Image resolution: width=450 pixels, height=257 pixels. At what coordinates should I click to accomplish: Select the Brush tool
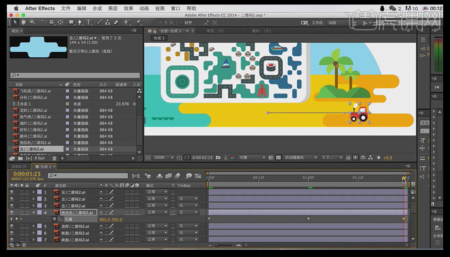click(x=99, y=22)
